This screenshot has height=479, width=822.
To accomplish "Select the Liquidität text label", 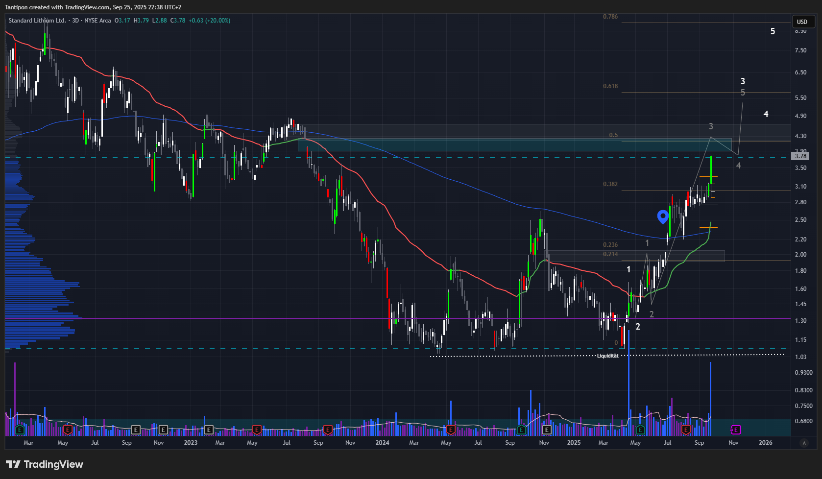I will coord(607,356).
